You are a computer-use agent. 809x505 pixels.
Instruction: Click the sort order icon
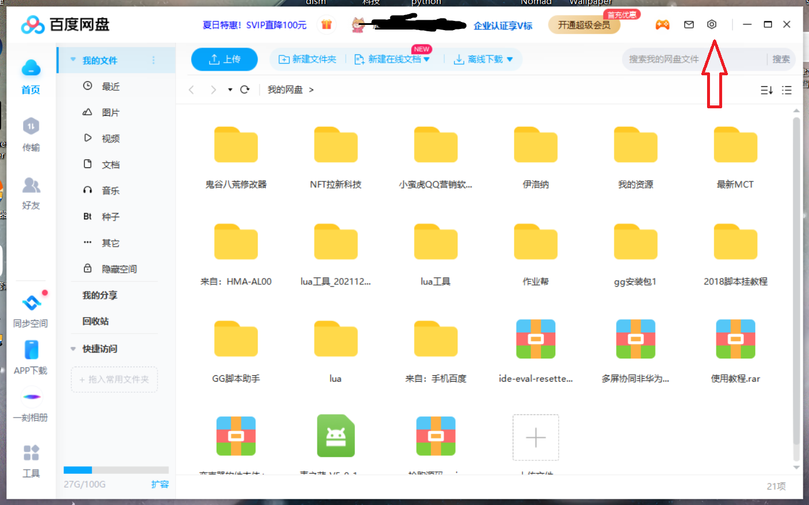(766, 90)
